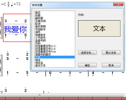This screenshot has width=126, height=100.
Task: Select 指法 in the list
Action: 55,60
